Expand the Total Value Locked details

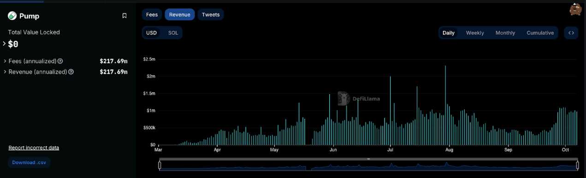point(4,44)
